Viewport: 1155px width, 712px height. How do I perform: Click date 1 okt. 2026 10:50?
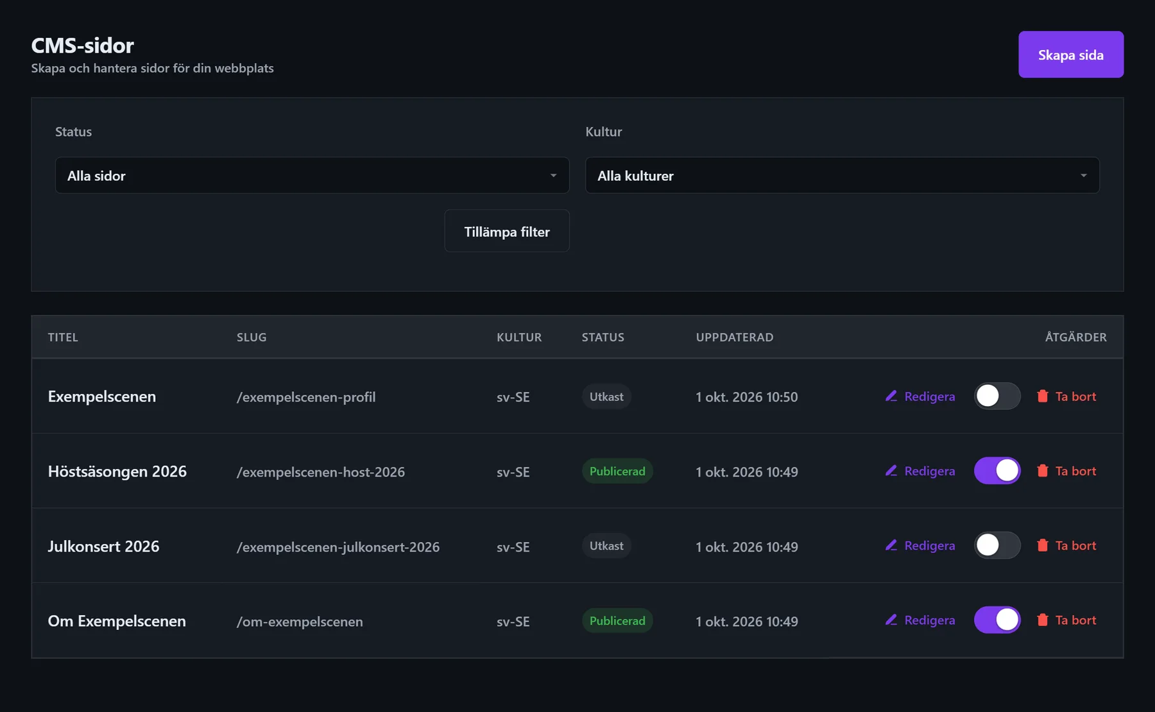point(747,397)
